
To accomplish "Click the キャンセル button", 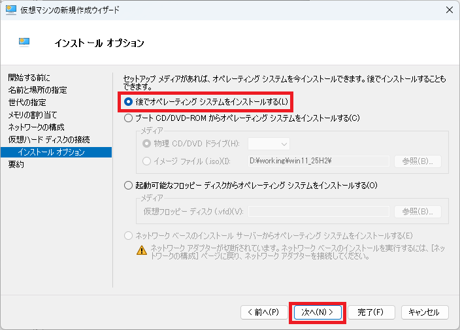I will point(425,312).
